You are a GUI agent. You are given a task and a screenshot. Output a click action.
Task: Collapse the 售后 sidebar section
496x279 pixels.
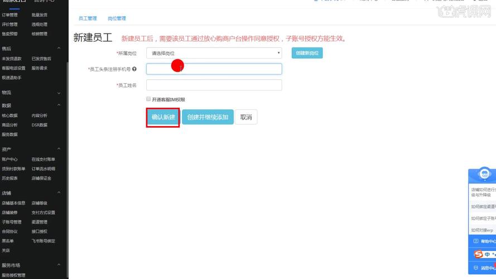[59, 49]
